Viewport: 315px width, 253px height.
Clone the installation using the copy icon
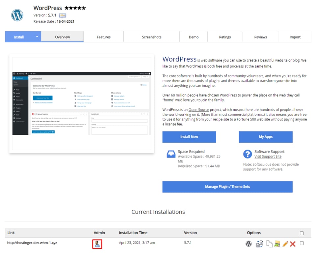pos(270,243)
